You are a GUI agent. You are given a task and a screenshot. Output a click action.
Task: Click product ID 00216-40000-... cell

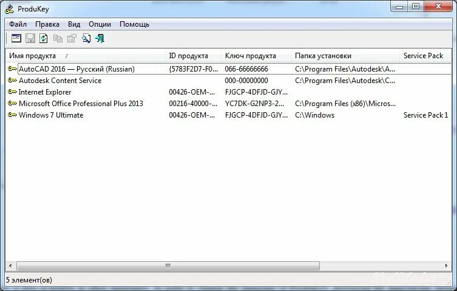(193, 104)
